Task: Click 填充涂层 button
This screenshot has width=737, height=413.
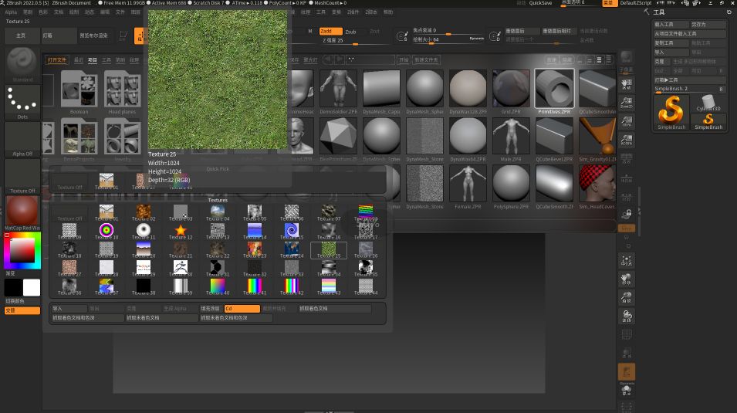Action: click(x=211, y=309)
